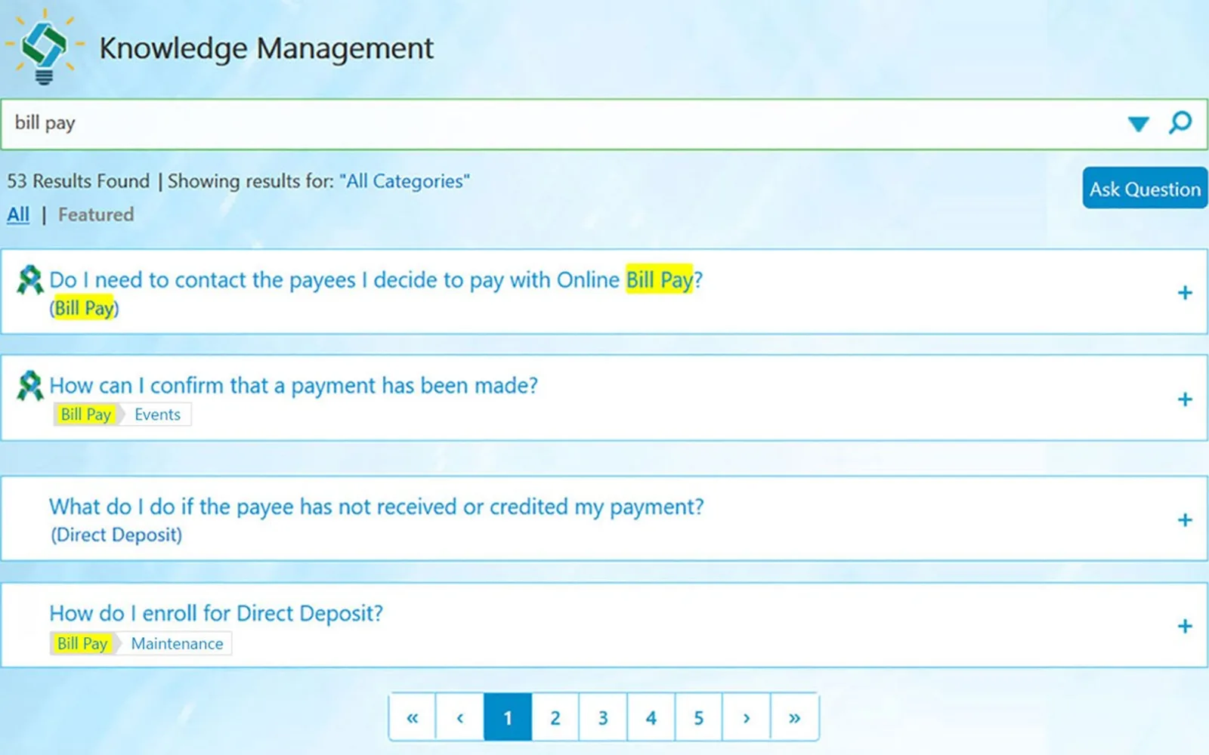Expand the payee not received question with plus
This screenshot has width=1209, height=755.
click(x=1185, y=520)
